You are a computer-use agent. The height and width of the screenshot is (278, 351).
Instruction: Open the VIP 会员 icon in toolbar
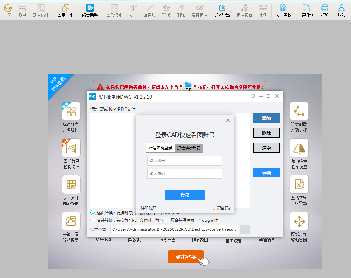tap(8, 11)
